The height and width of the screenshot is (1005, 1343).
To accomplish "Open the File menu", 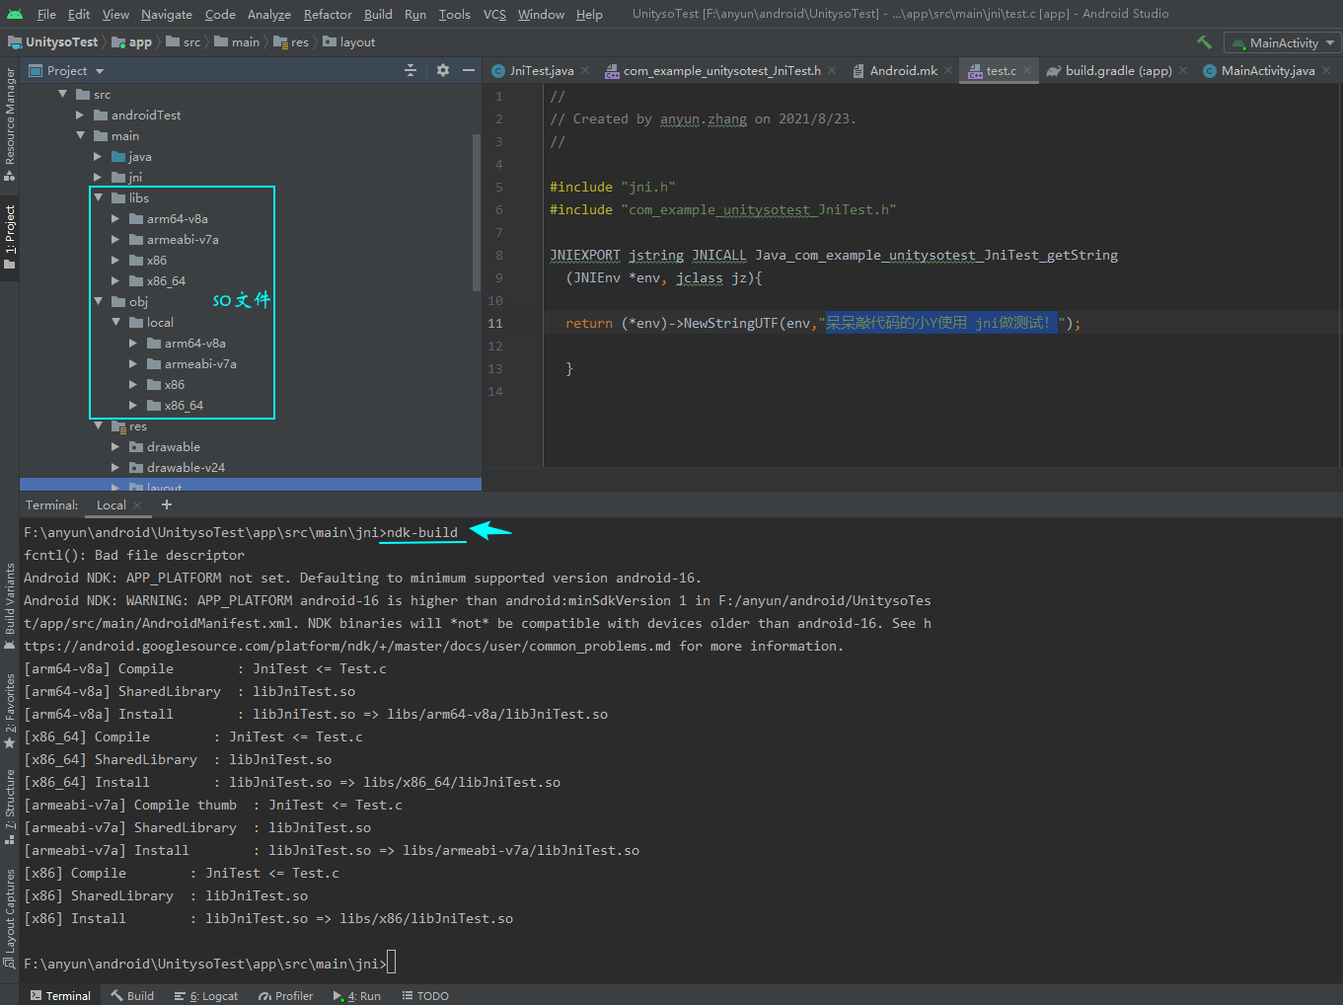I will [46, 14].
